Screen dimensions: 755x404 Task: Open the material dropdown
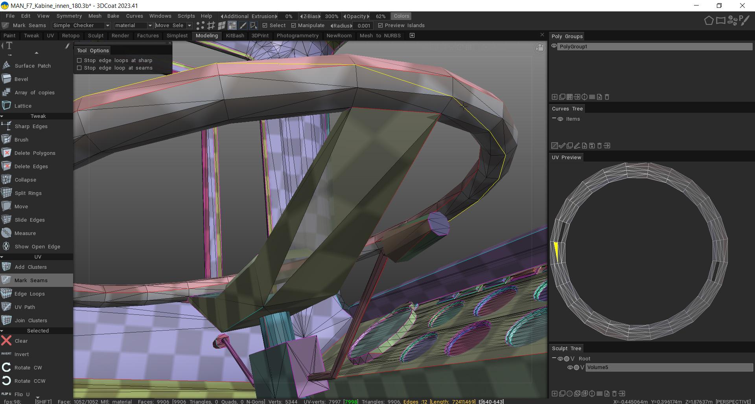(133, 26)
